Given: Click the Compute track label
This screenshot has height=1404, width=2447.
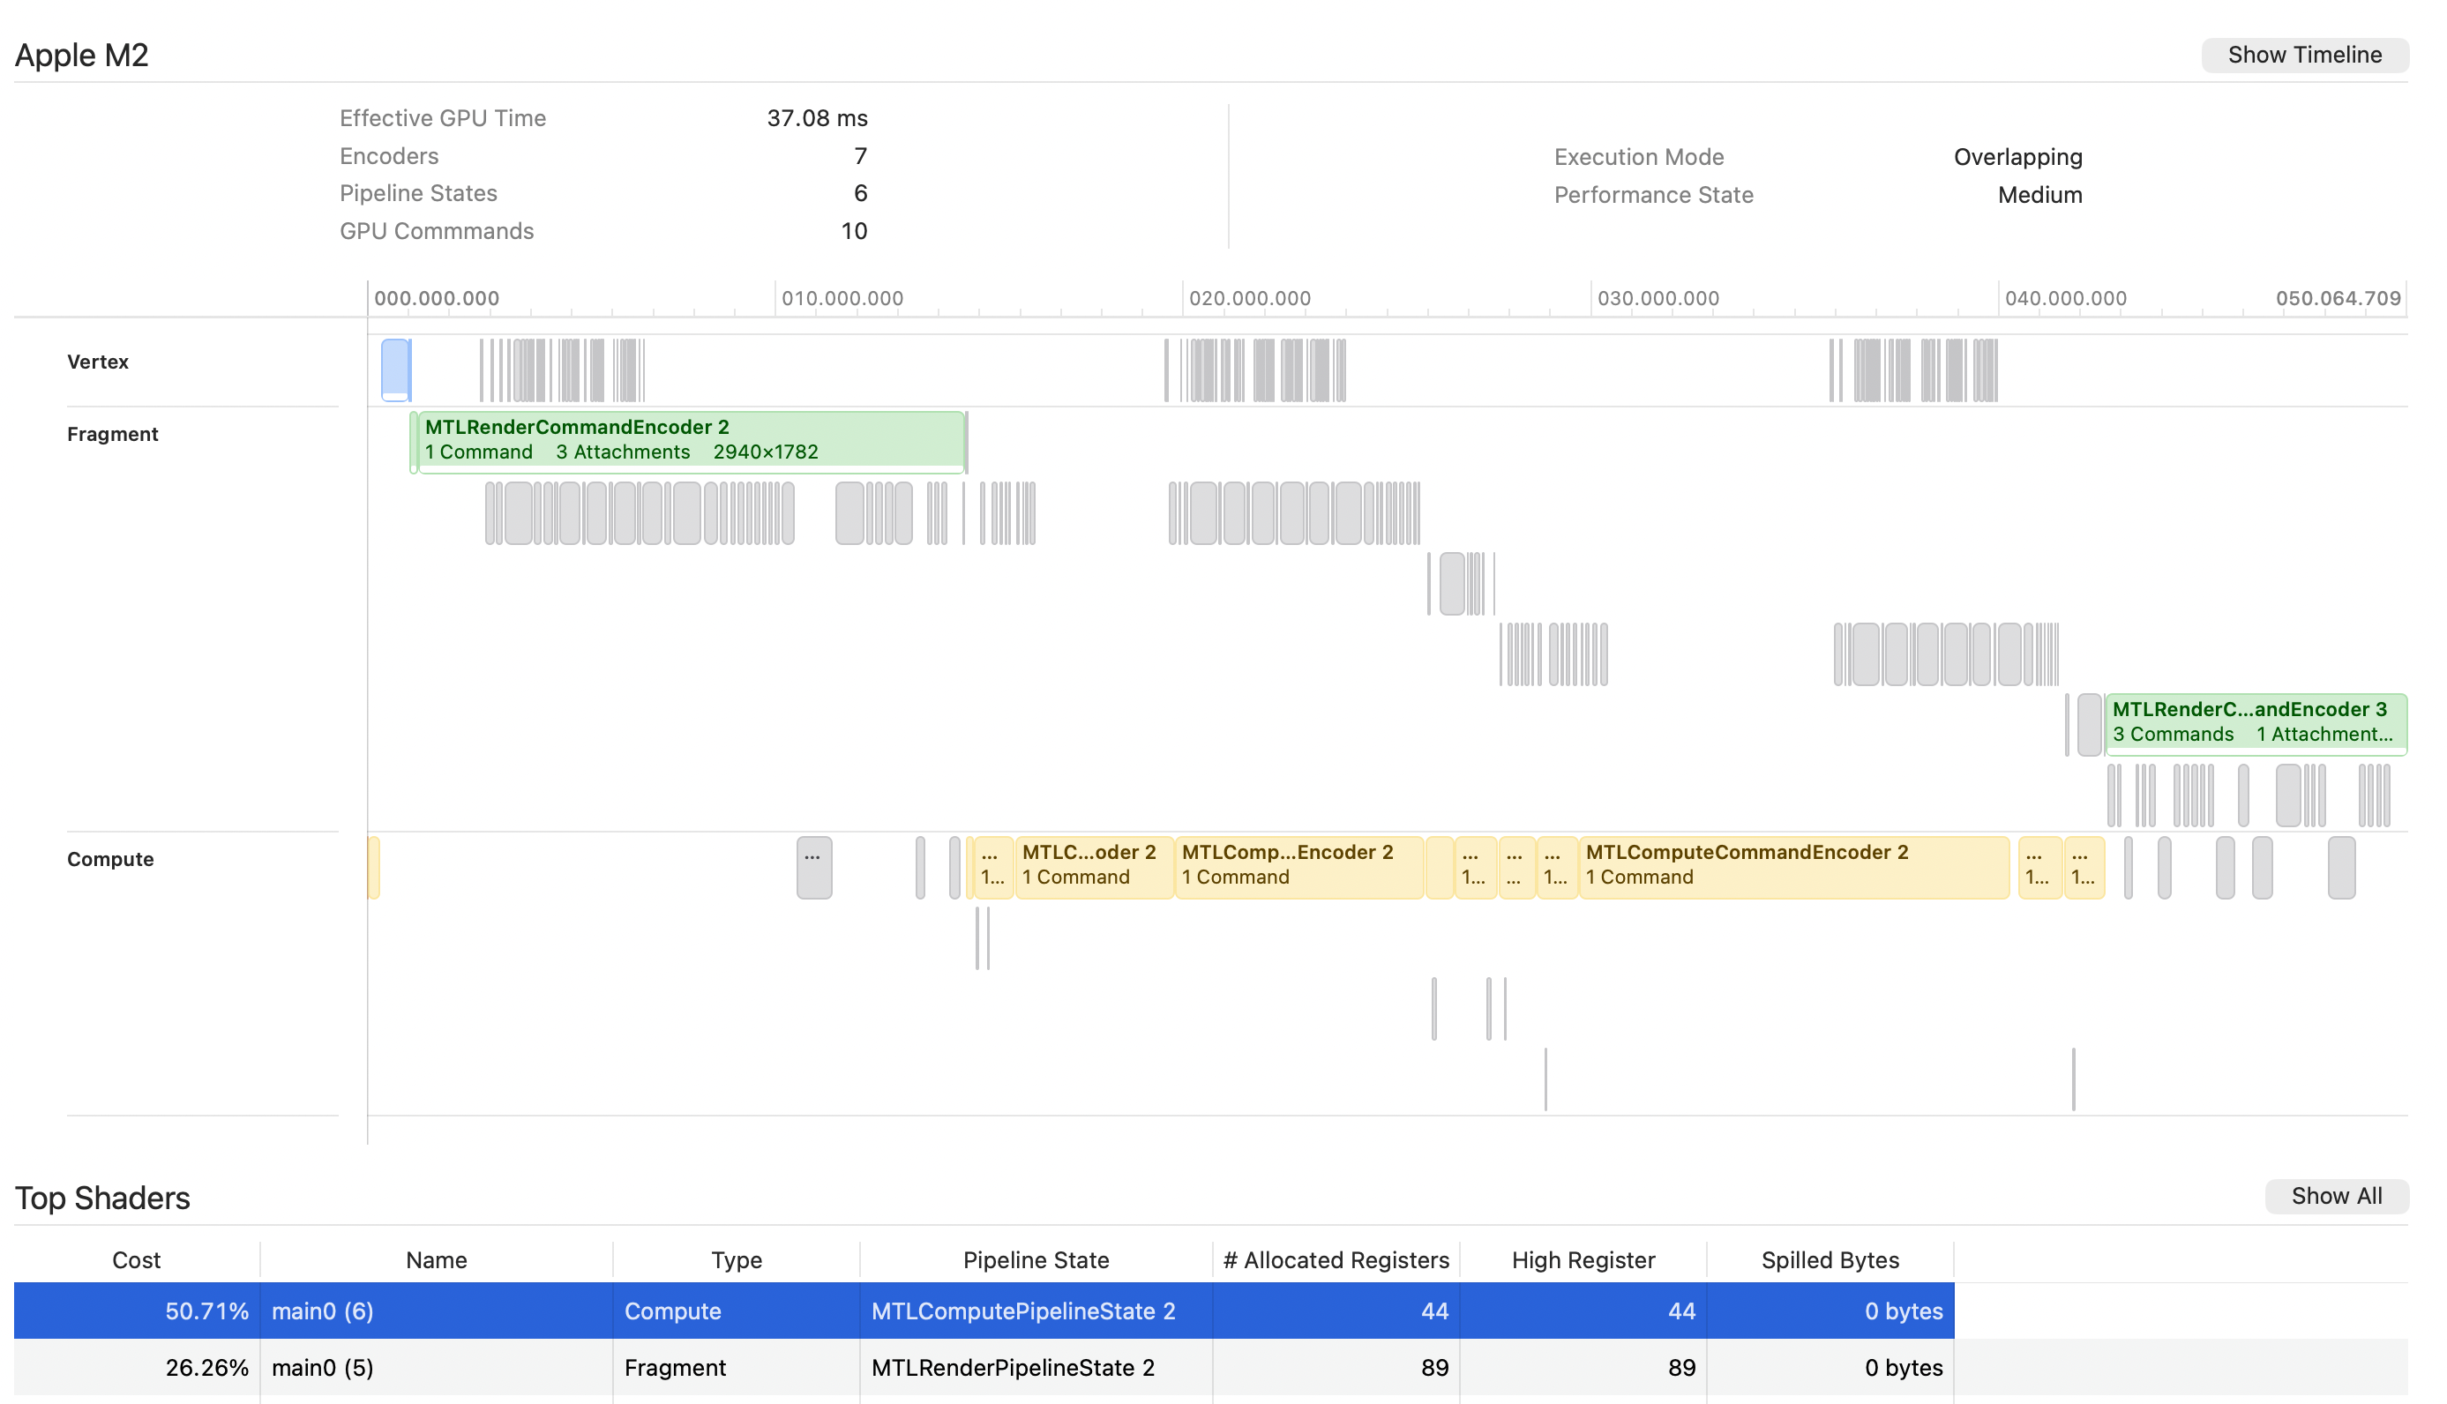Looking at the screenshot, I should 110,859.
